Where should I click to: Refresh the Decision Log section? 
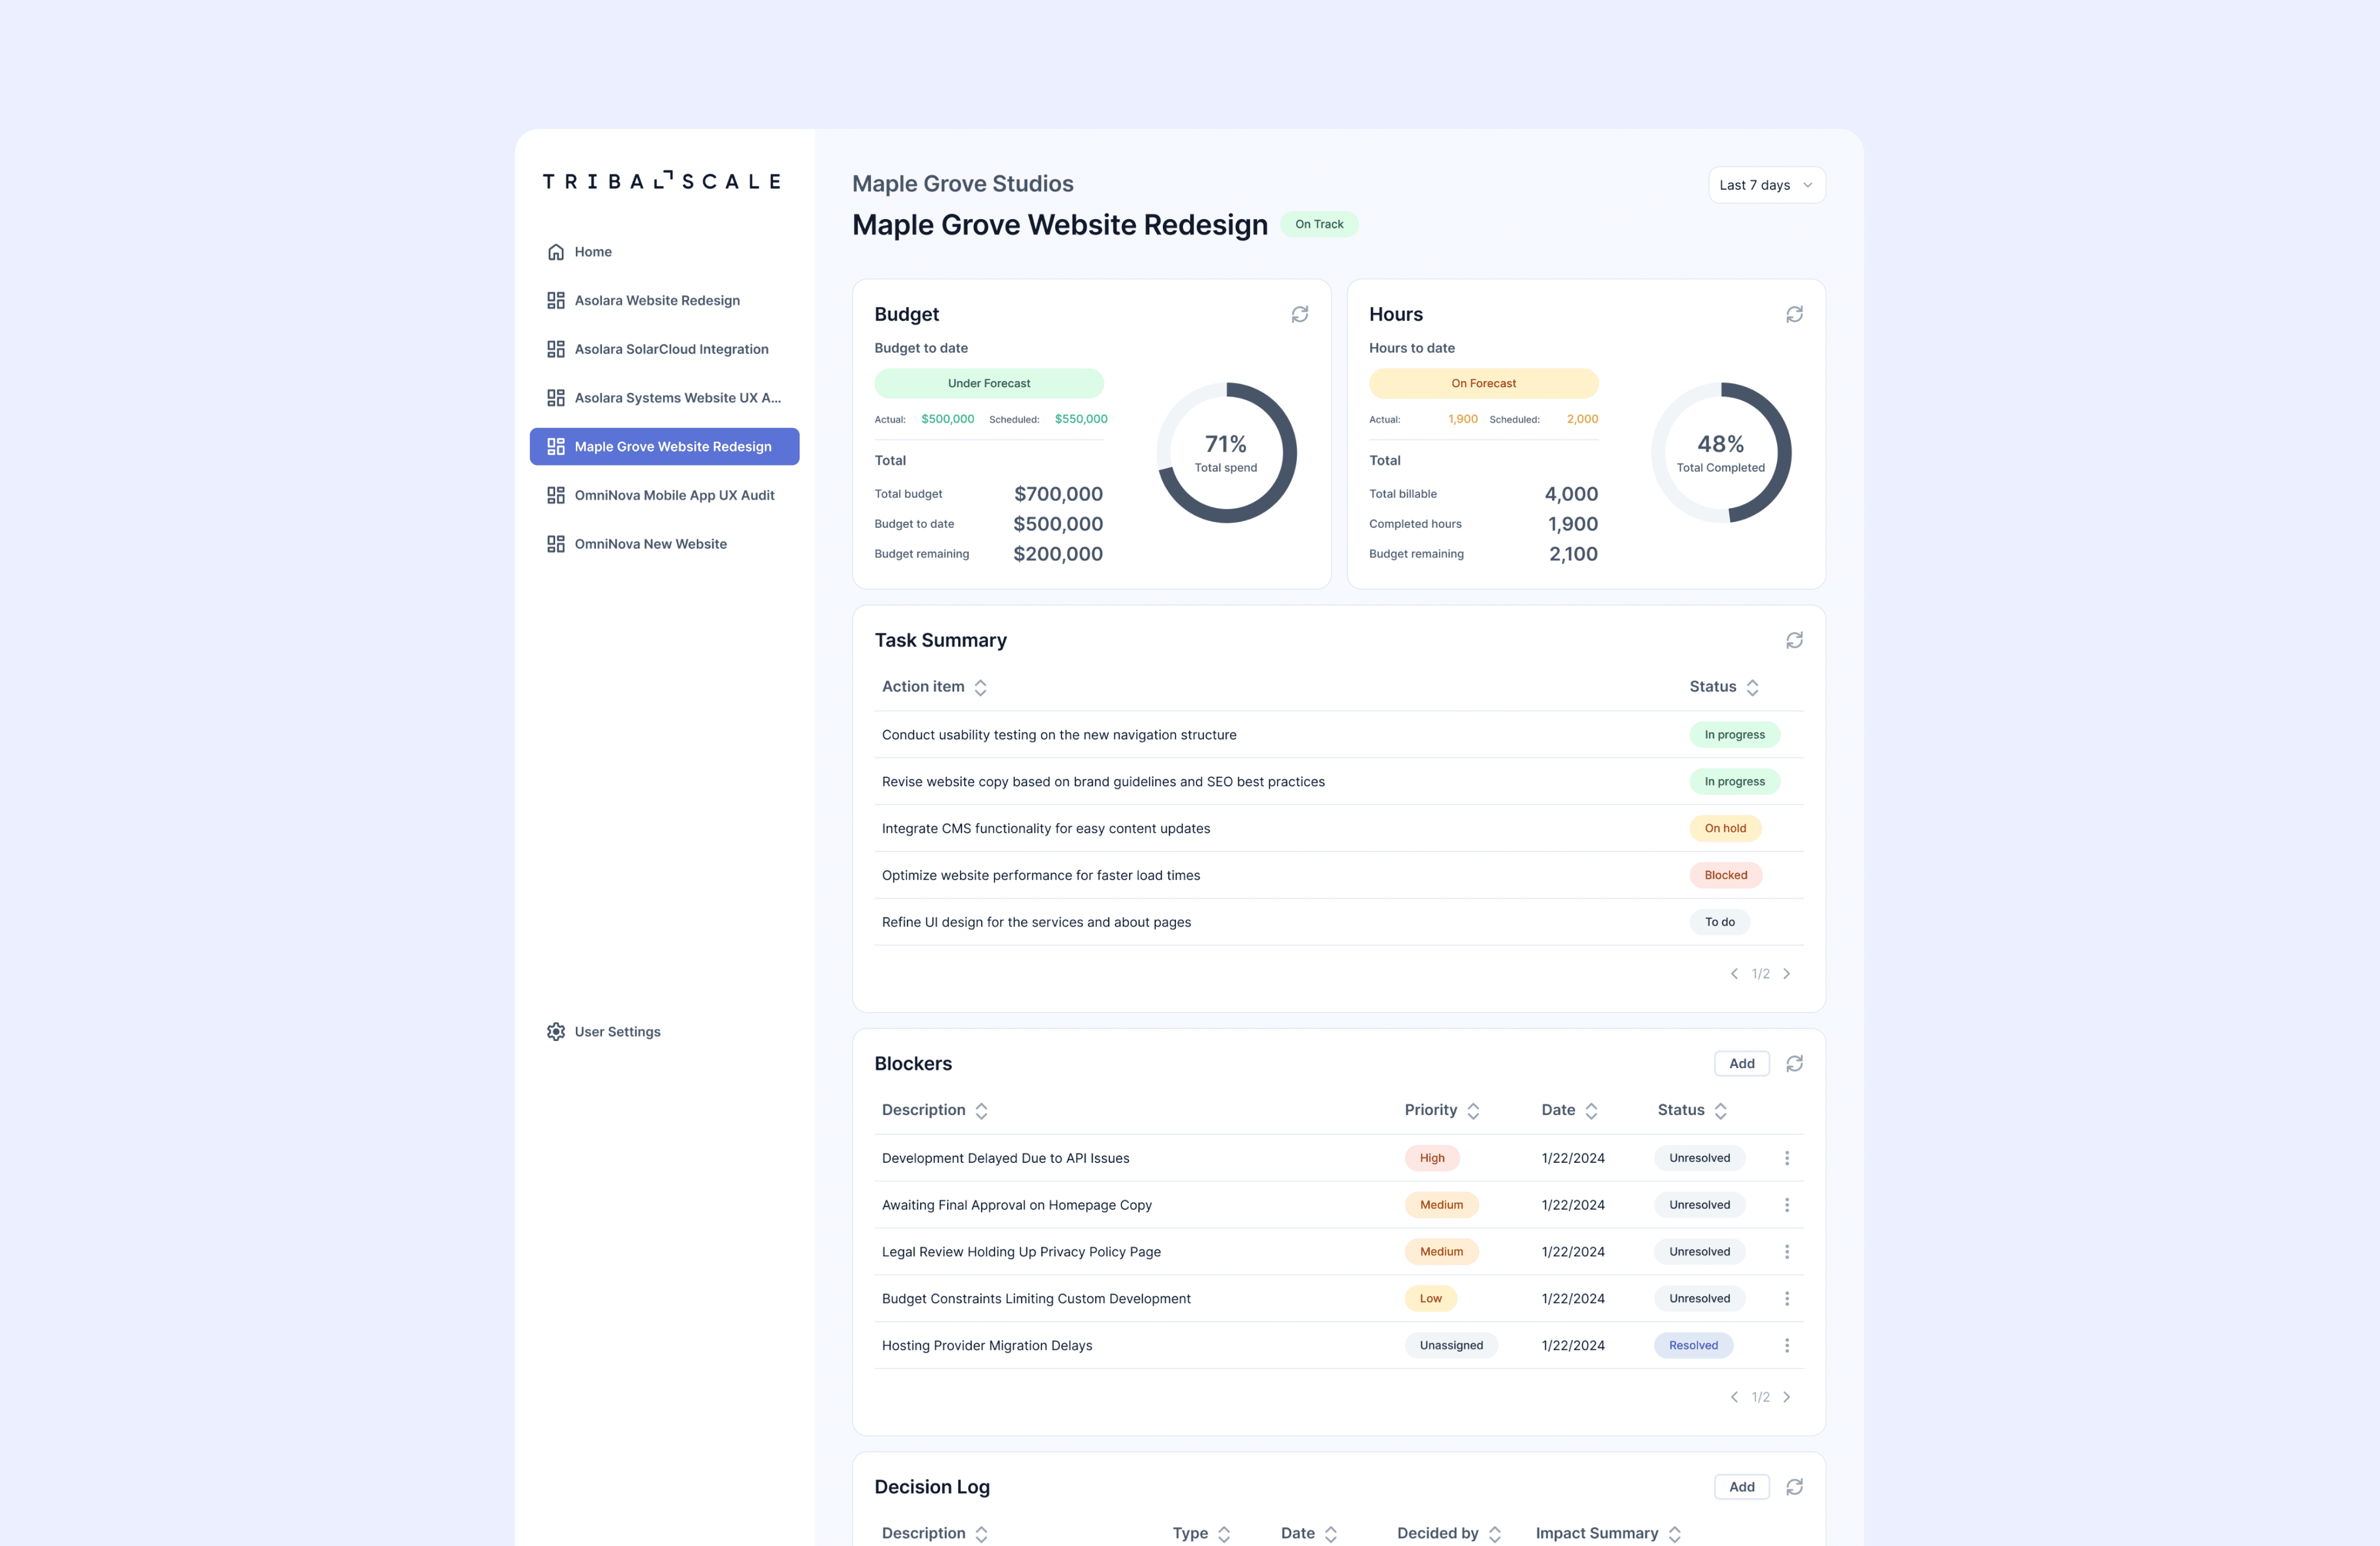click(1794, 1487)
